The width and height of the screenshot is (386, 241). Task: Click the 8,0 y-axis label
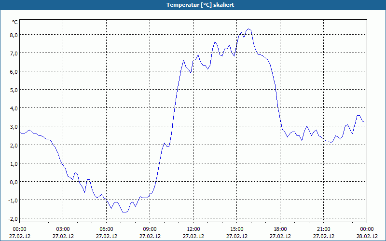pyautogui.click(x=14, y=35)
